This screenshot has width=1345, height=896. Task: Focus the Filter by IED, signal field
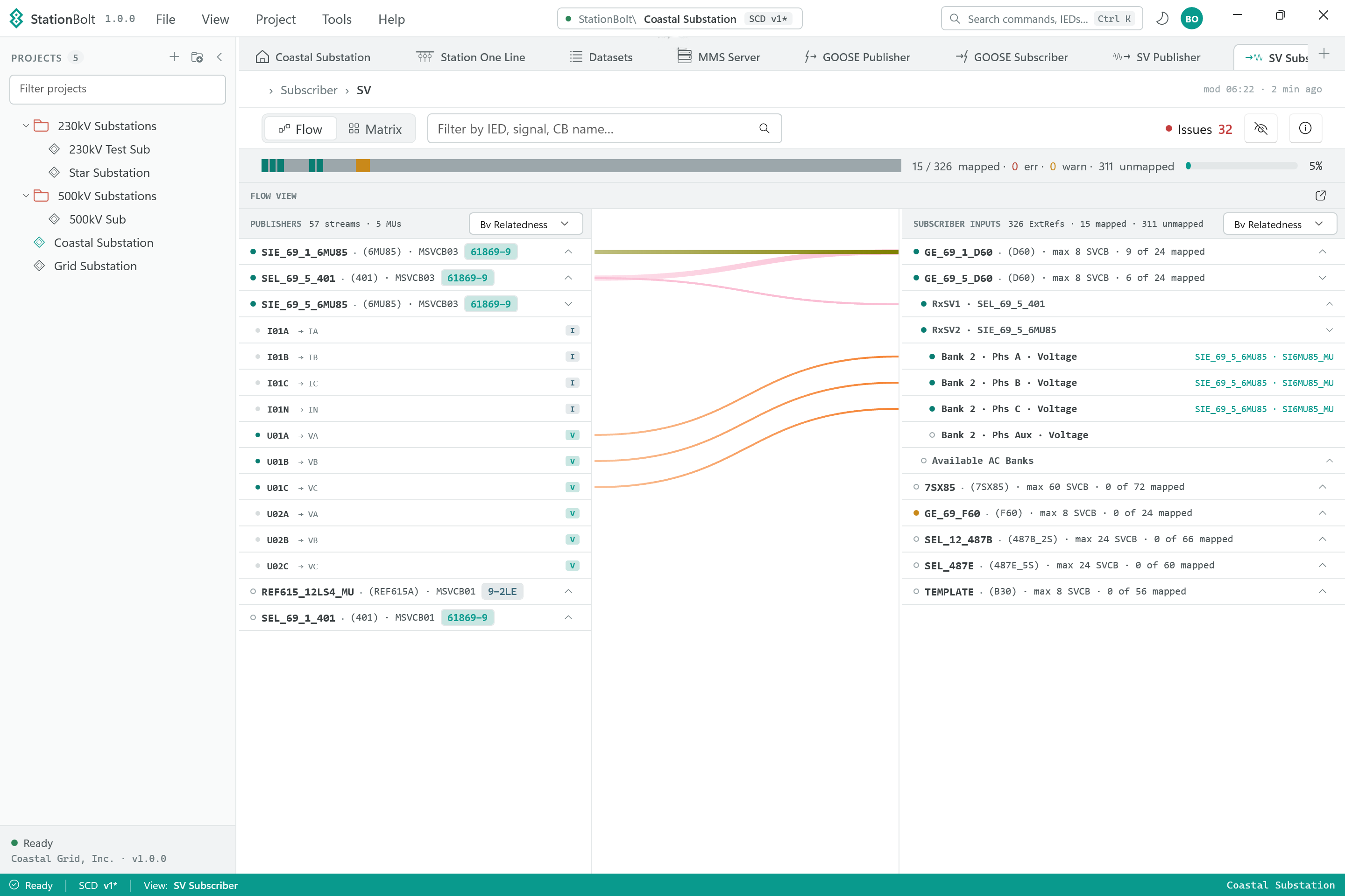[x=604, y=129]
